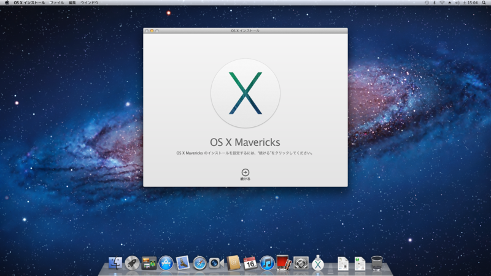Image resolution: width=491 pixels, height=276 pixels.
Task: Open the Apple menu
Action: tap(7, 2)
